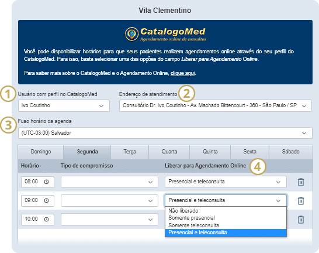Click Liberar para Agendamento Online header
Image resolution: width=319 pixels, height=253 pixels.
tap(205, 166)
